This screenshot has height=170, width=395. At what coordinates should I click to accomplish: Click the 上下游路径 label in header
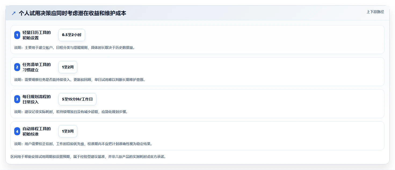click(x=375, y=12)
